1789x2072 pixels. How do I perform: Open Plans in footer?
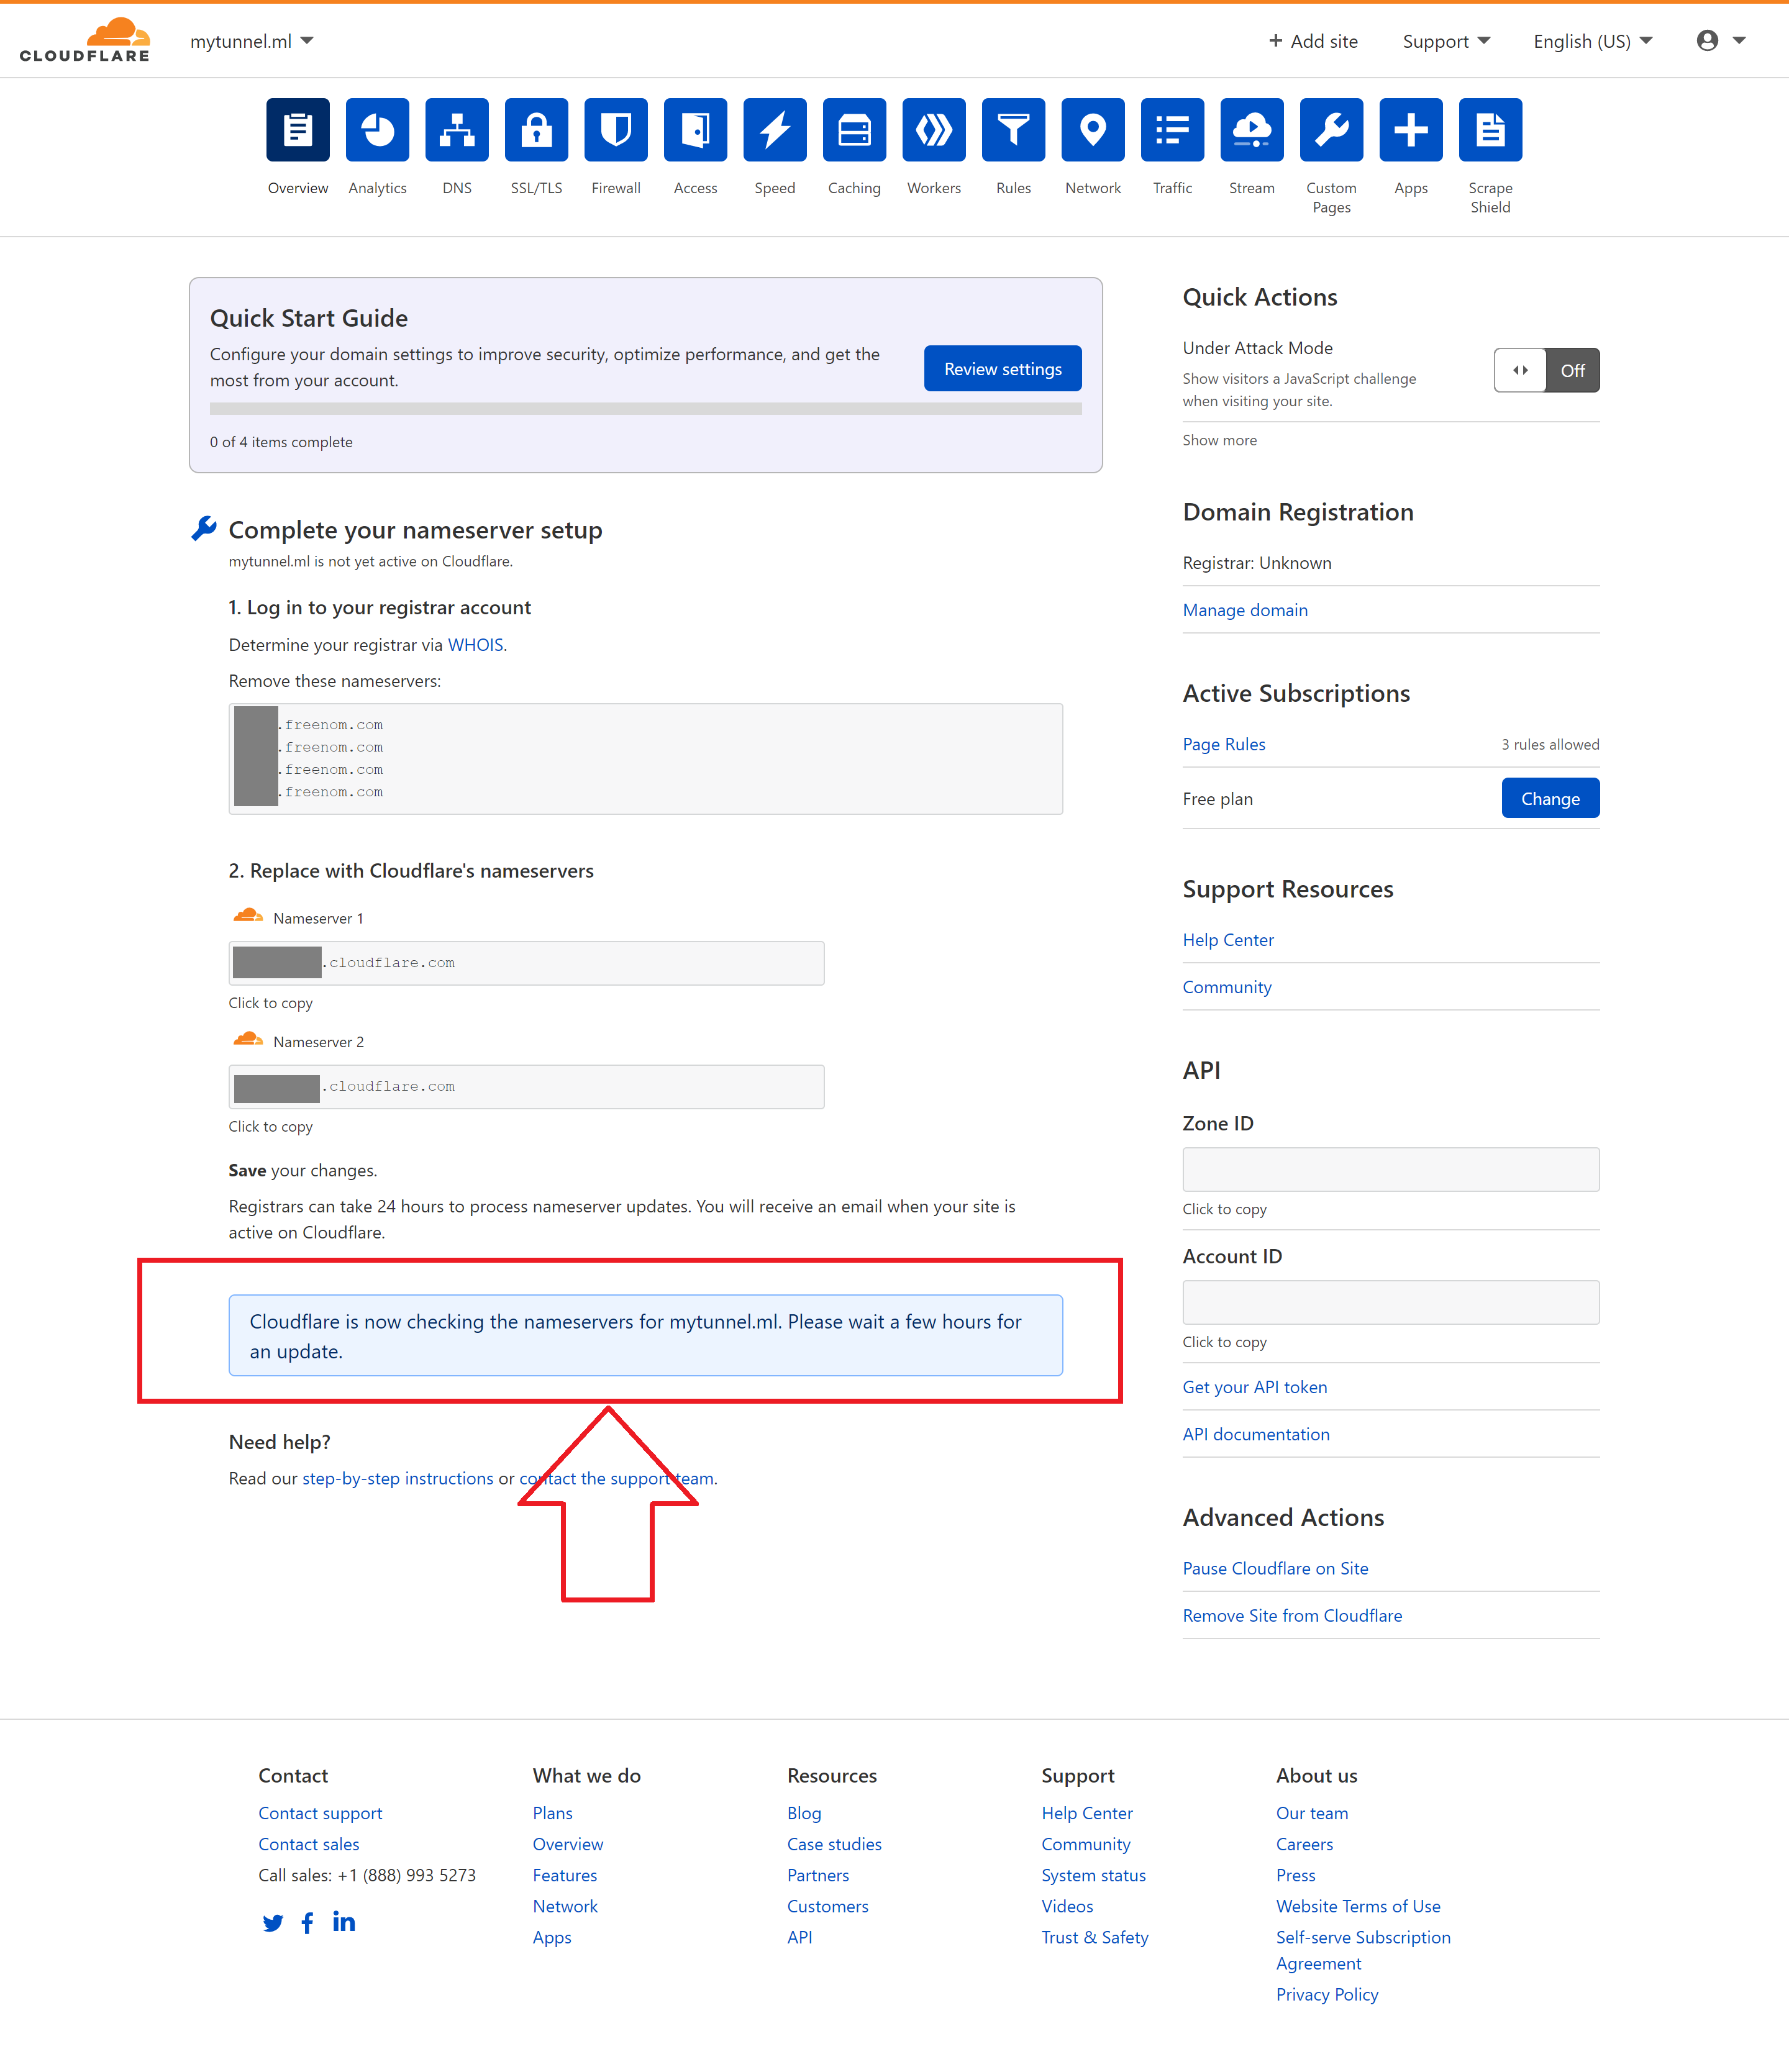552,1813
